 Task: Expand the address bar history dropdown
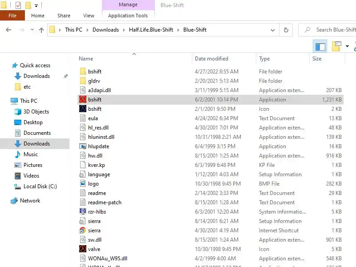273,30
